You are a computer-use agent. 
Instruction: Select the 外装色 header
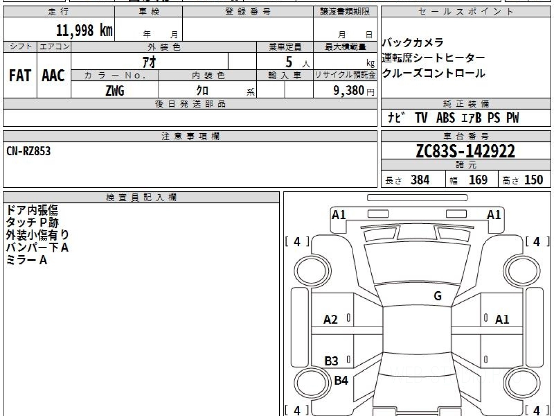164,47
